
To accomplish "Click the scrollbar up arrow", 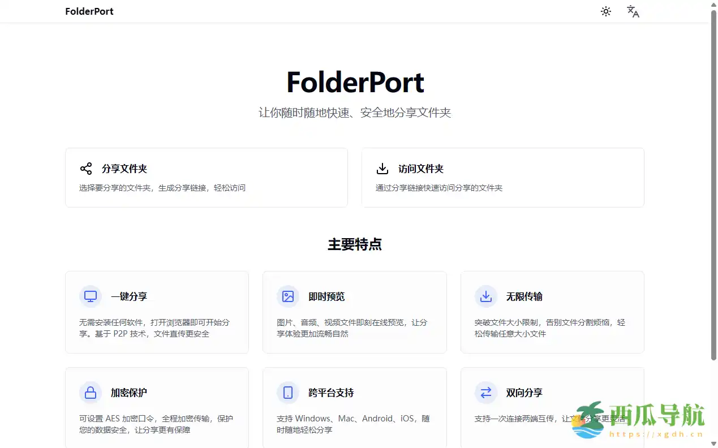I will (713, 3).
